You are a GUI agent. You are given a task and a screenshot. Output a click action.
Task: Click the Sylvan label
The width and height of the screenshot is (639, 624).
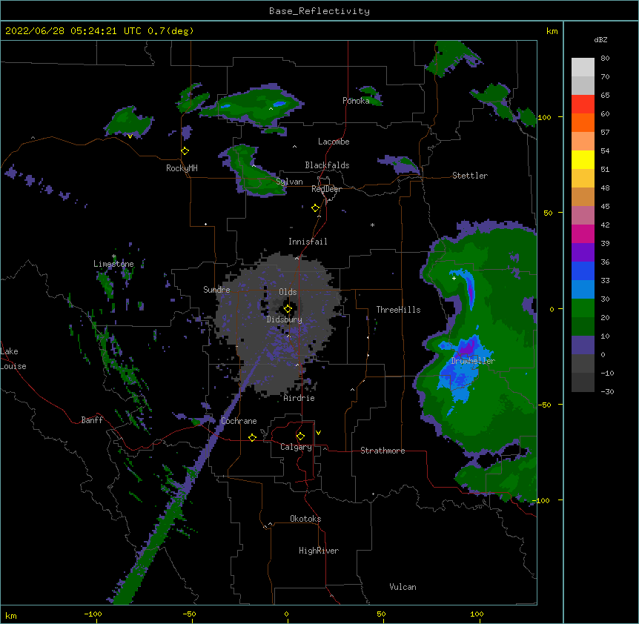[x=289, y=182]
